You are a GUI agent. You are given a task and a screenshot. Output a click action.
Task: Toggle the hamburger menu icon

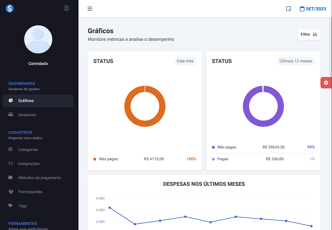90,9
